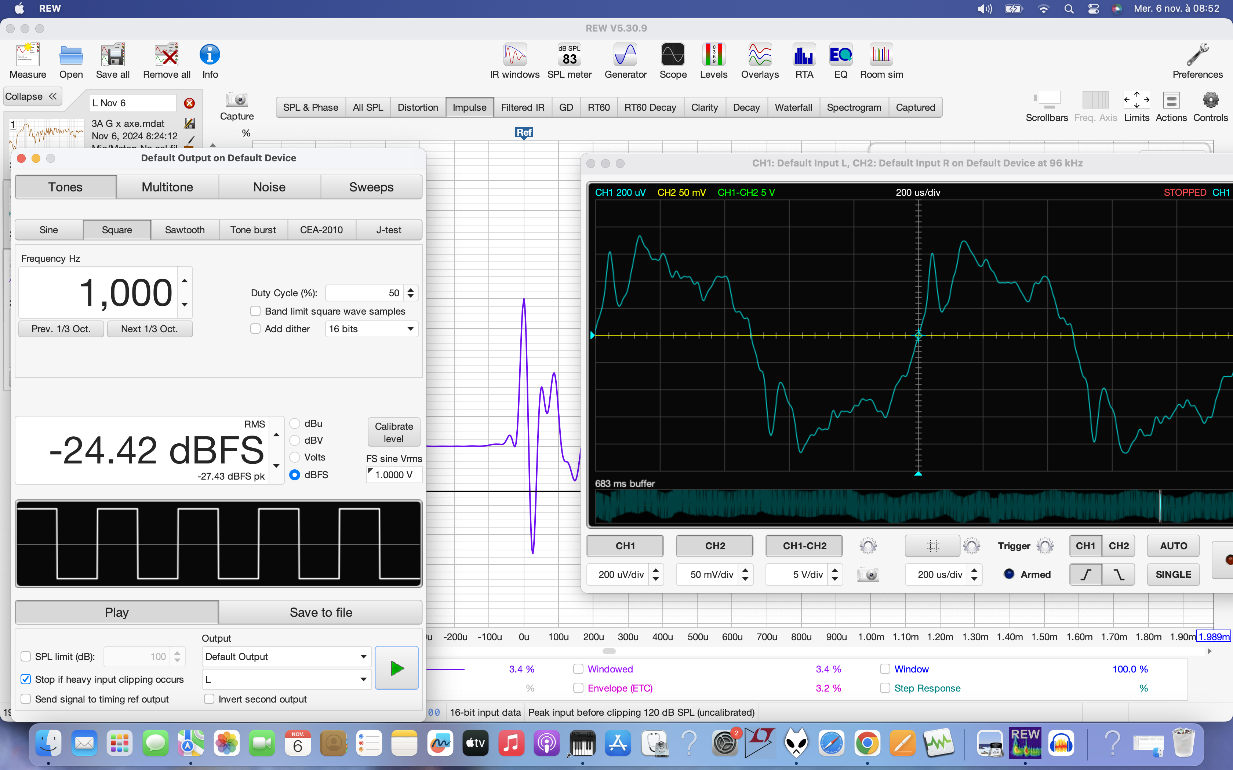Open the Default Output dropdown
Viewport: 1233px width, 770px height.
[x=286, y=656]
